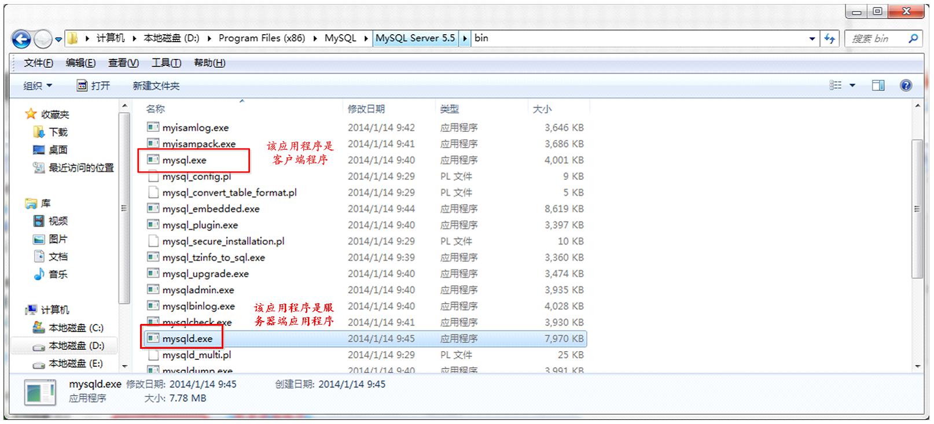
Task: Open the 帮助(H) menu
Action: (x=209, y=63)
